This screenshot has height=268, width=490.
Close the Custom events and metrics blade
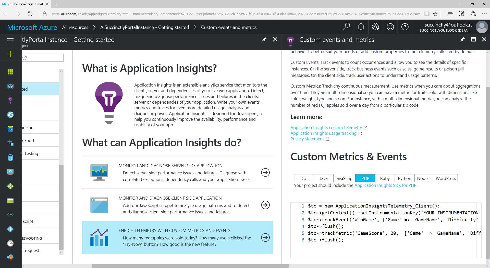(x=484, y=39)
